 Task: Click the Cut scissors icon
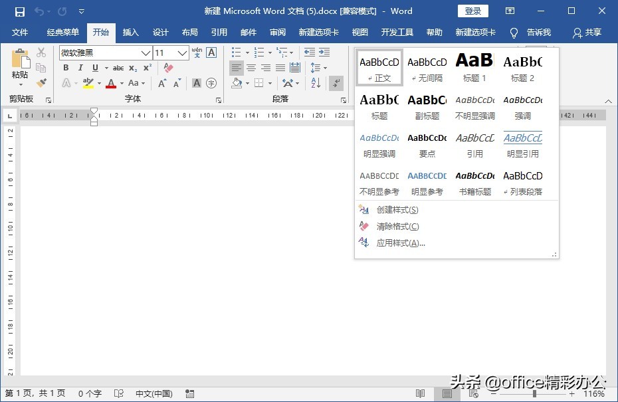41,52
